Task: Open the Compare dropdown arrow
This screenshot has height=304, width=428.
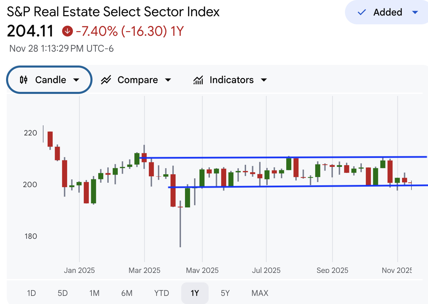Action: pyautogui.click(x=168, y=80)
